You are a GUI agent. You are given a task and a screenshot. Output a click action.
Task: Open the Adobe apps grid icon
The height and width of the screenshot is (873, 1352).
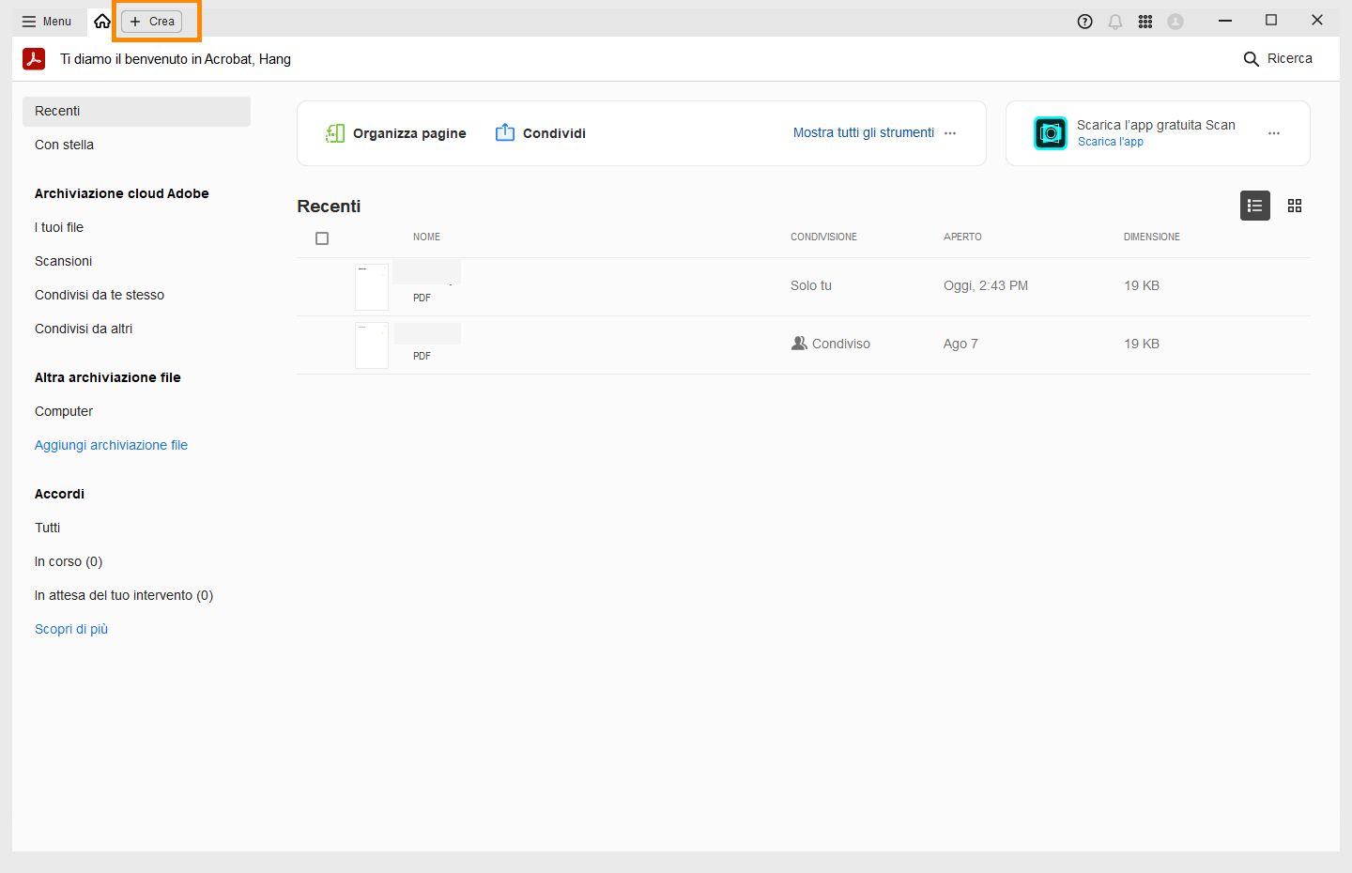pos(1145,22)
